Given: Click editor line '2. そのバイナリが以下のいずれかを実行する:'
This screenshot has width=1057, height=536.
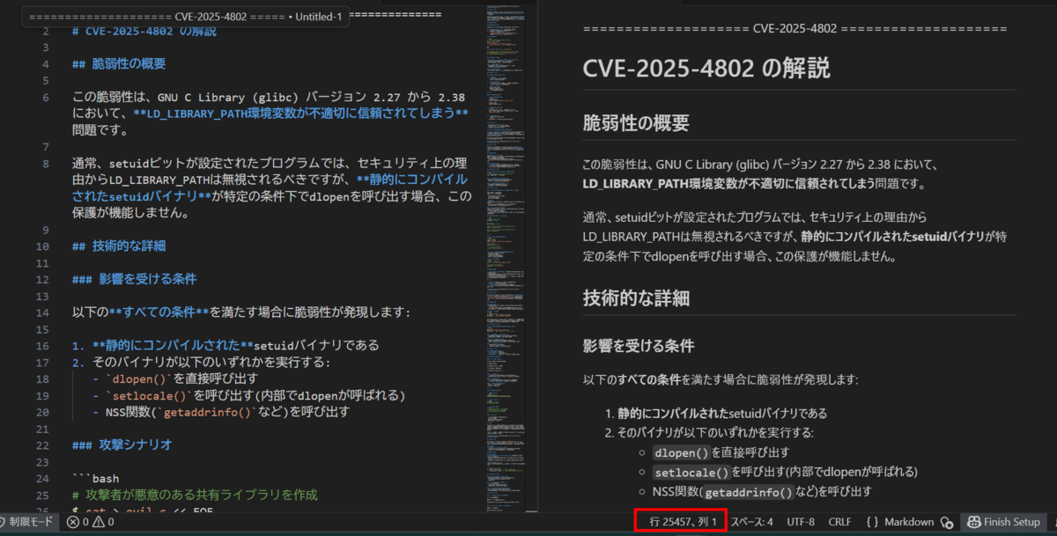Looking at the screenshot, I should [x=201, y=362].
